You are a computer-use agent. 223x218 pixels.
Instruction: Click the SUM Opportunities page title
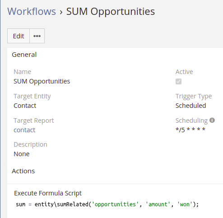coord(111,11)
